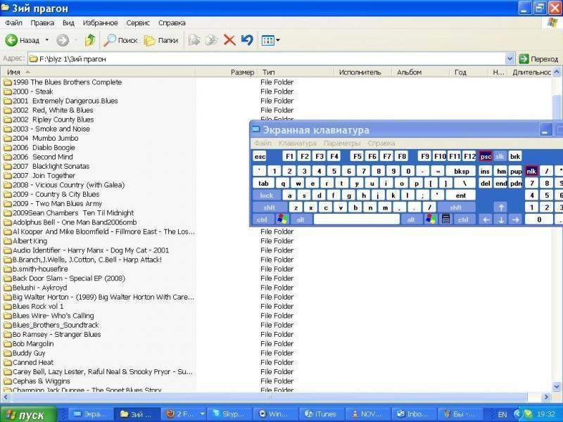
Task: Toggle the nlk num lock key
Action: (x=531, y=172)
